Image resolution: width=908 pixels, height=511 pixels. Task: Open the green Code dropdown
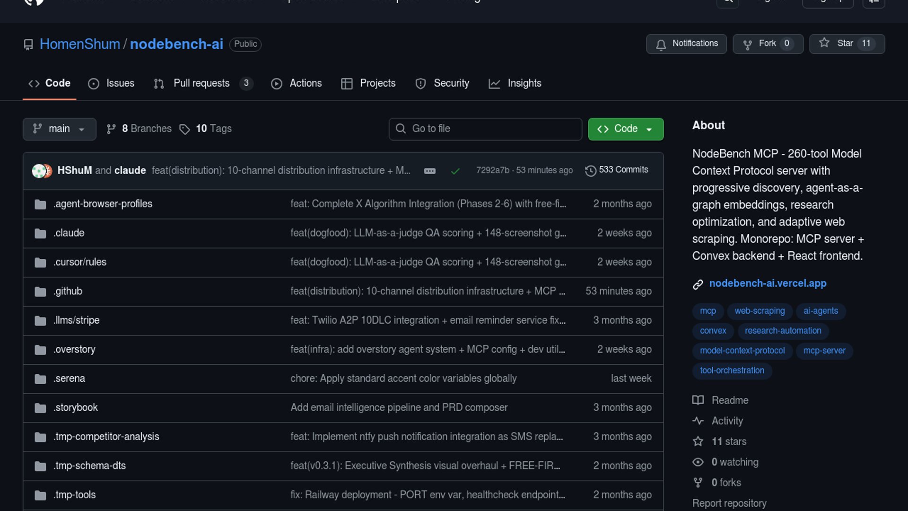(x=625, y=129)
